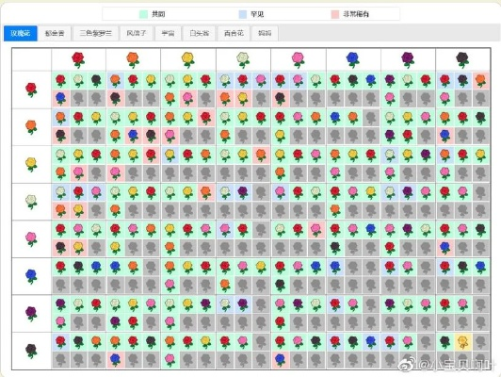Click 罕见 legend label text
501x377 pixels.
click(257, 14)
